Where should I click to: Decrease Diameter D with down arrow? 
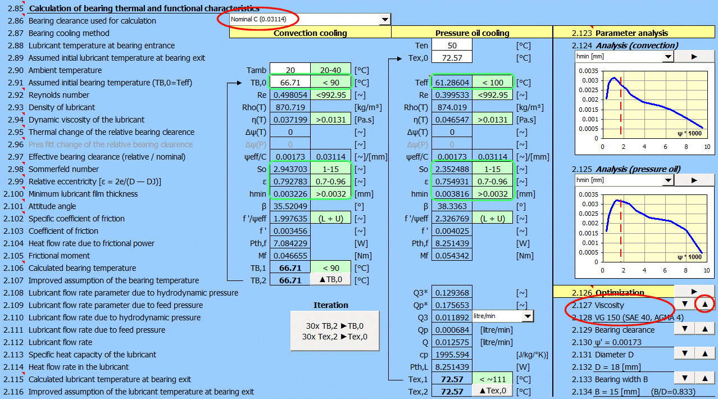point(684,353)
